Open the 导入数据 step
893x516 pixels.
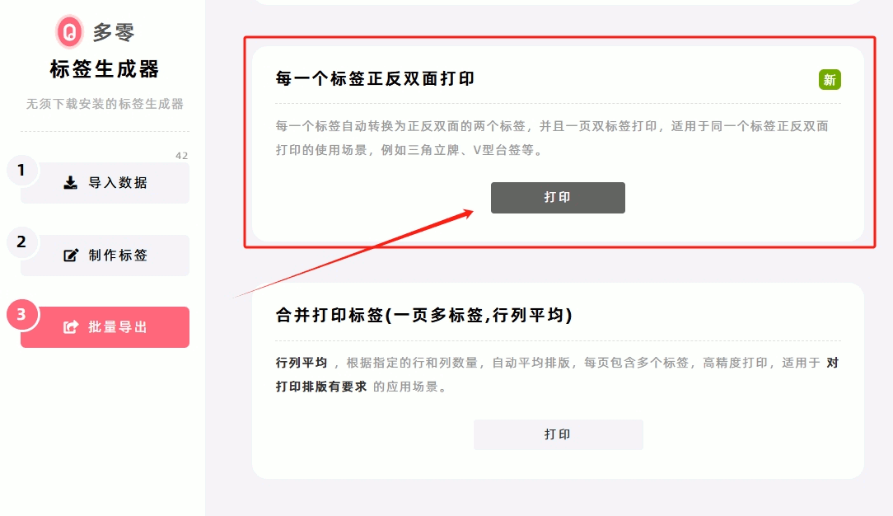tap(105, 182)
